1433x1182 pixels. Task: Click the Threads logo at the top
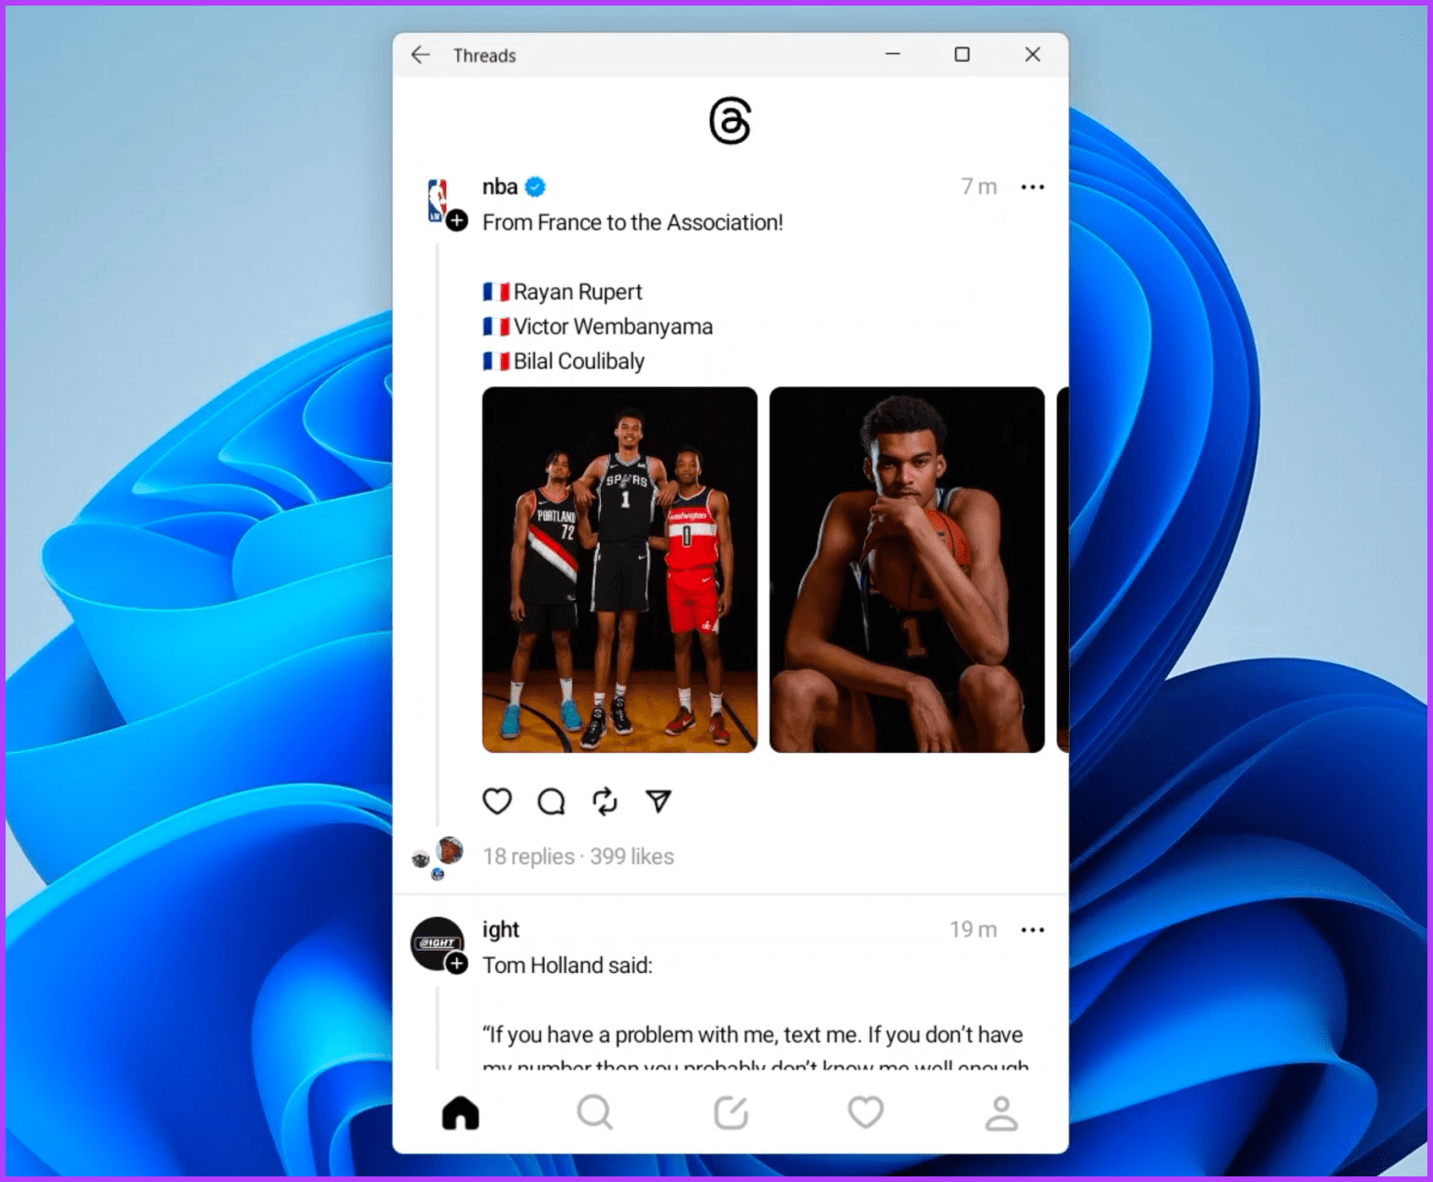click(x=730, y=120)
